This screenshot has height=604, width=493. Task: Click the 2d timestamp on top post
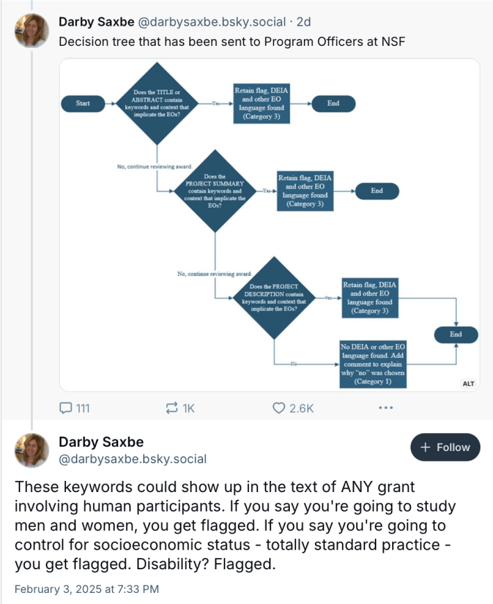pos(304,22)
